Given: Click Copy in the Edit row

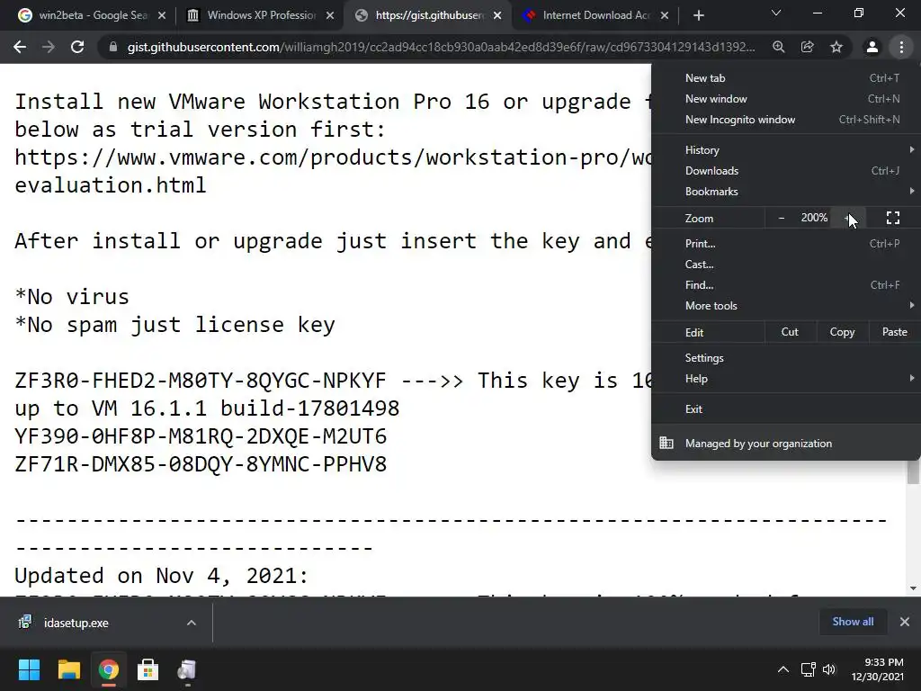Looking at the screenshot, I should (842, 332).
